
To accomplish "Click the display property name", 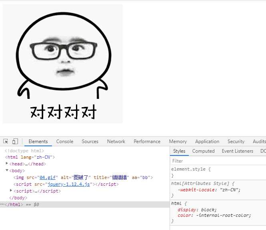I will point(187,210).
